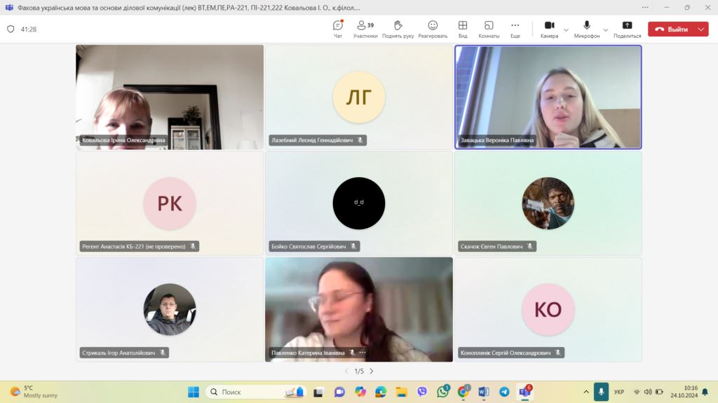
Task: Open the Еще more actions menu
Action: click(515, 29)
